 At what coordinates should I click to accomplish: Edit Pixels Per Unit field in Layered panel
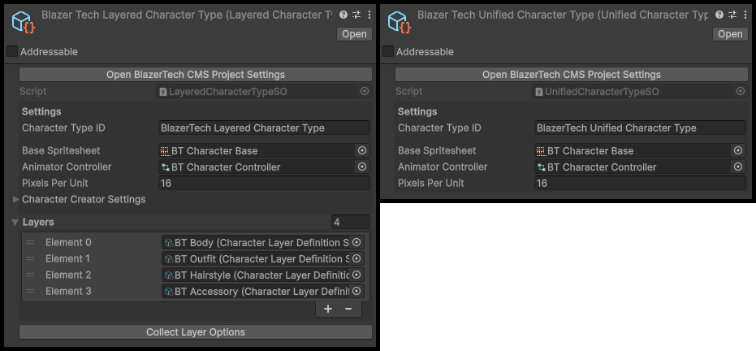(x=264, y=183)
